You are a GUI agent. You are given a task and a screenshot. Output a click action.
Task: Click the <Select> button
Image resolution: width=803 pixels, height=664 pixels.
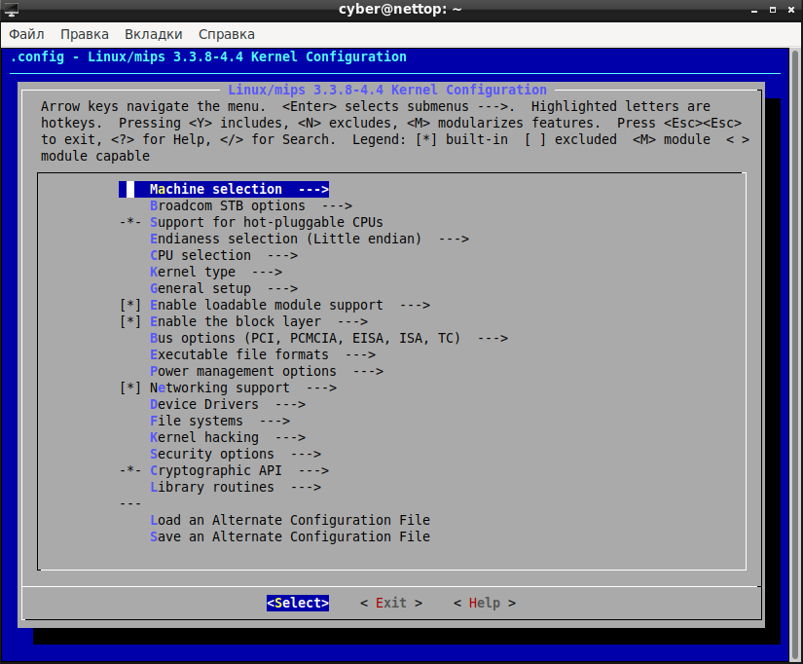(x=298, y=603)
